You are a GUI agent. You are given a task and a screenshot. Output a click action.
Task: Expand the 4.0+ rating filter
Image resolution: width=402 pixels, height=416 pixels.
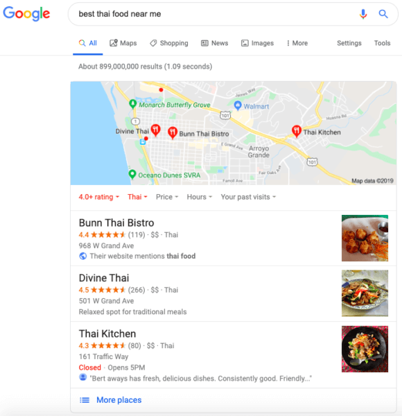[x=99, y=197]
